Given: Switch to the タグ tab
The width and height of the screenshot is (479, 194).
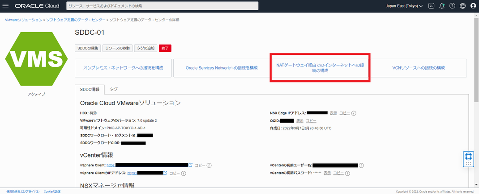Looking at the screenshot, I should (x=113, y=89).
